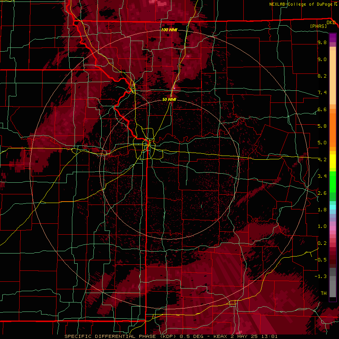Click the 0.2 value on the color scale

(x=322, y=243)
